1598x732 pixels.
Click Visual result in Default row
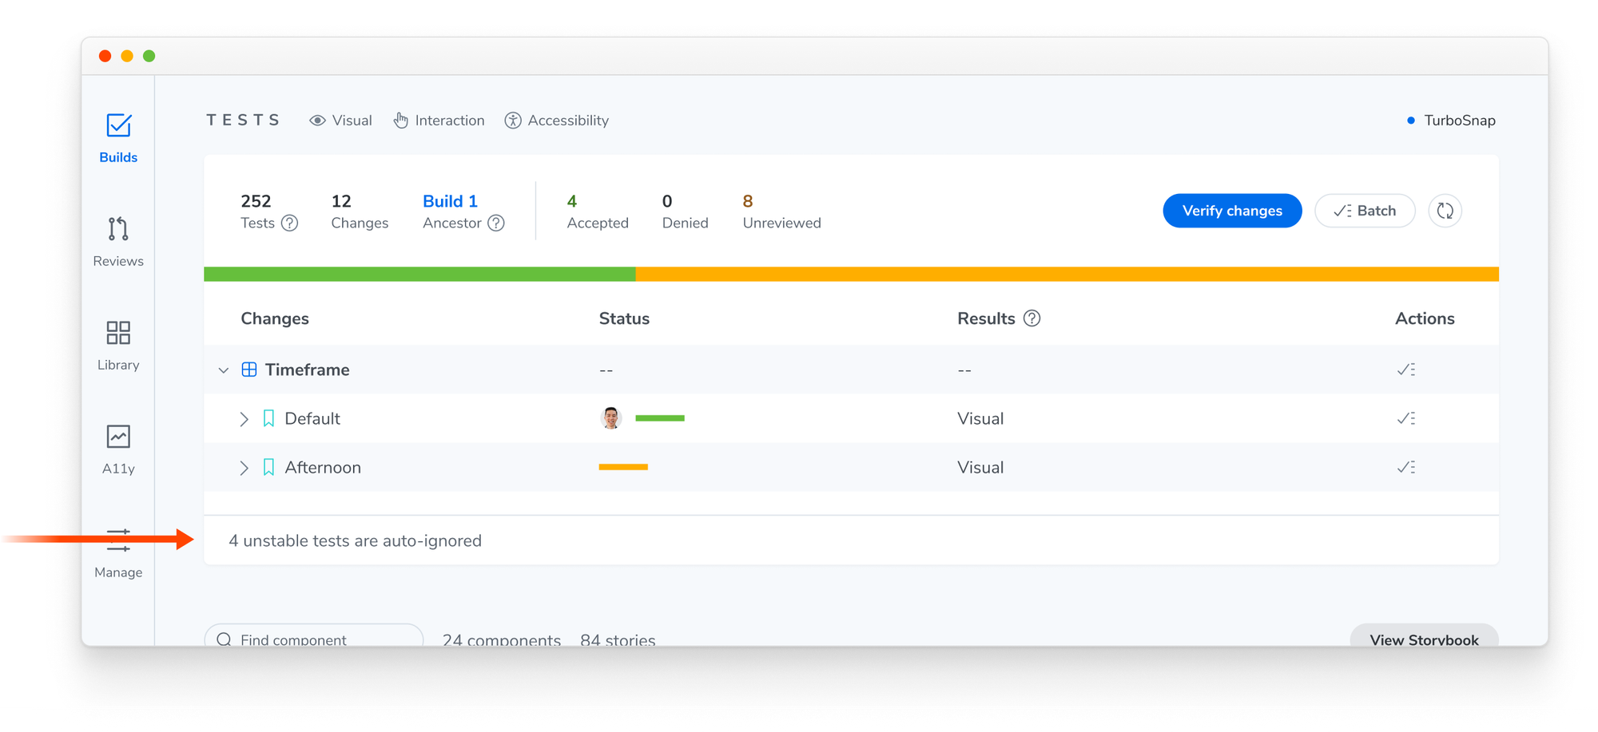point(980,418)
